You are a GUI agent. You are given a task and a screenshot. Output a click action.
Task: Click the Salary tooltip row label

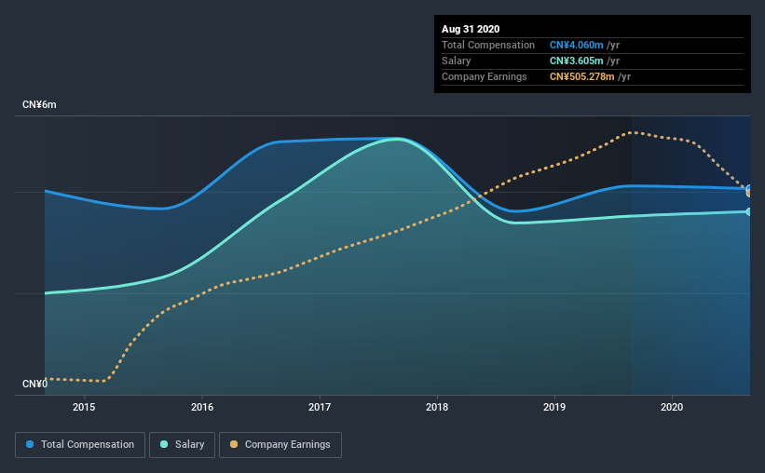pos(457,61)
